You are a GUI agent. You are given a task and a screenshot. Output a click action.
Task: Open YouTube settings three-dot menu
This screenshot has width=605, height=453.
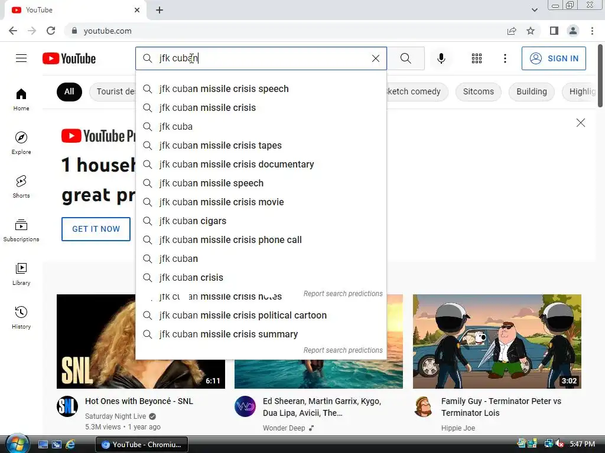click(505, 58)
